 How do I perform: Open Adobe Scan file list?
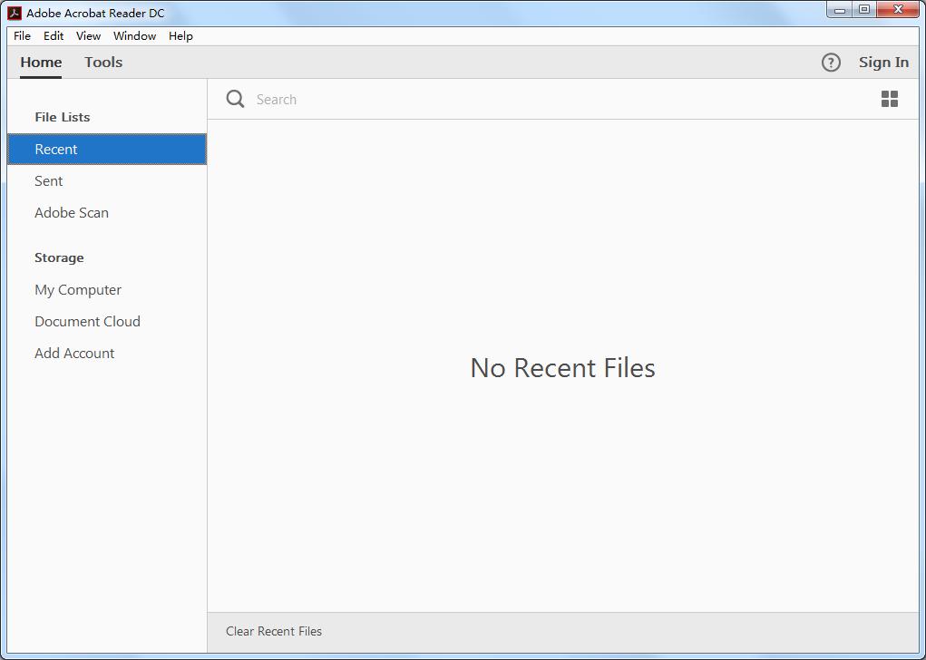tap(107, 212)
